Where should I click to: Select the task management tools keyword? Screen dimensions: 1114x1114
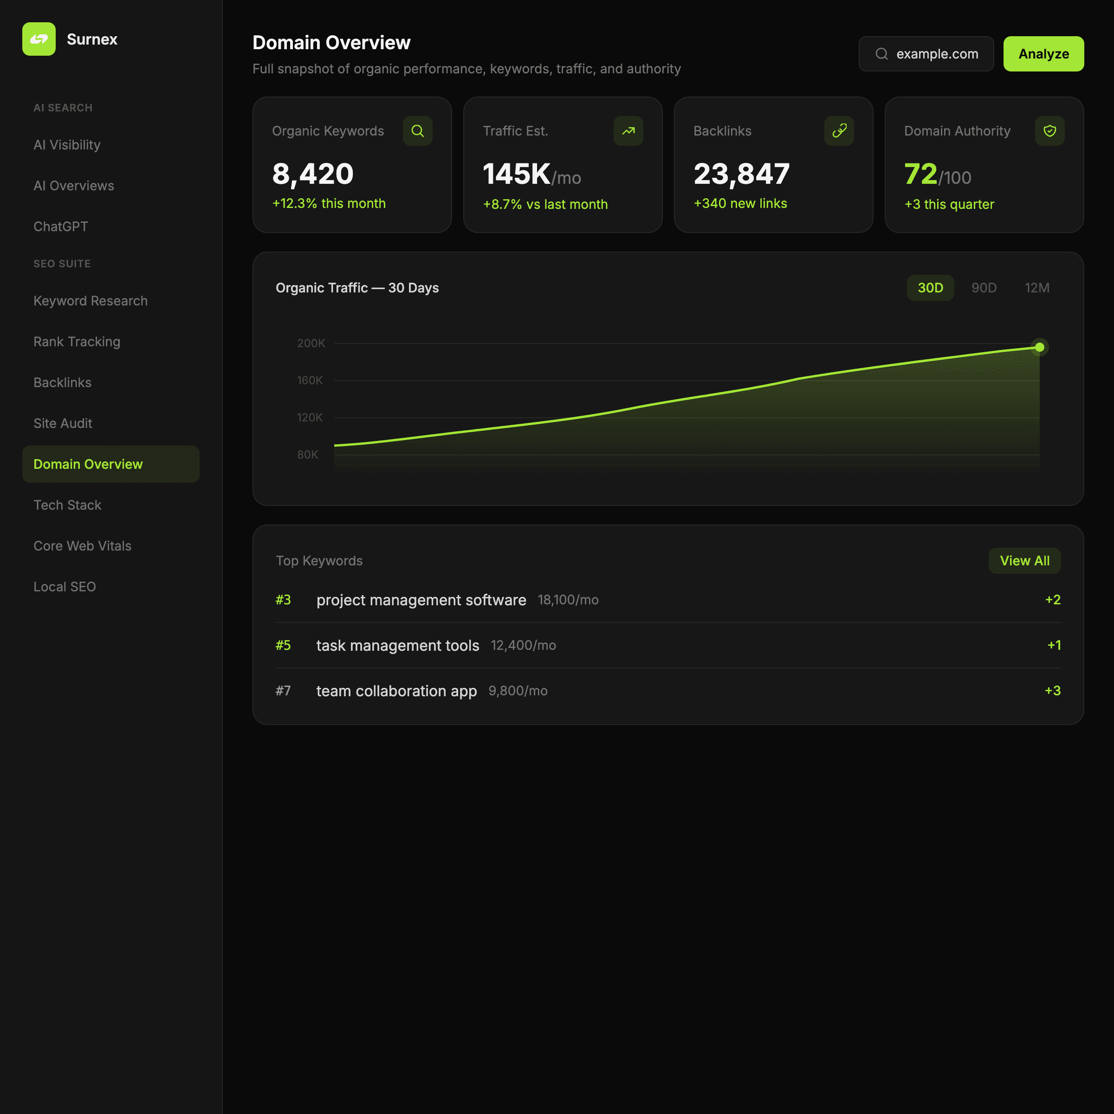coord(397,645)
